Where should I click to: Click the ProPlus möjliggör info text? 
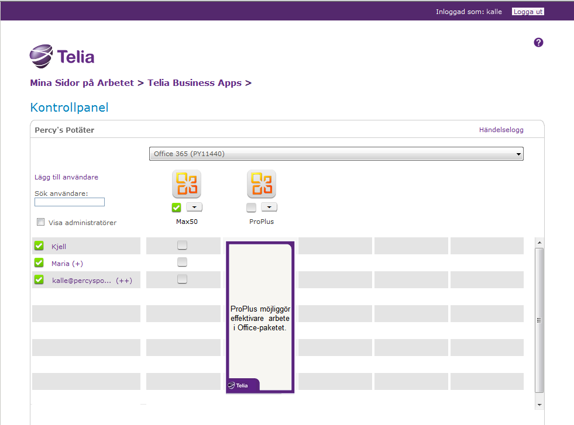point(260,318)
